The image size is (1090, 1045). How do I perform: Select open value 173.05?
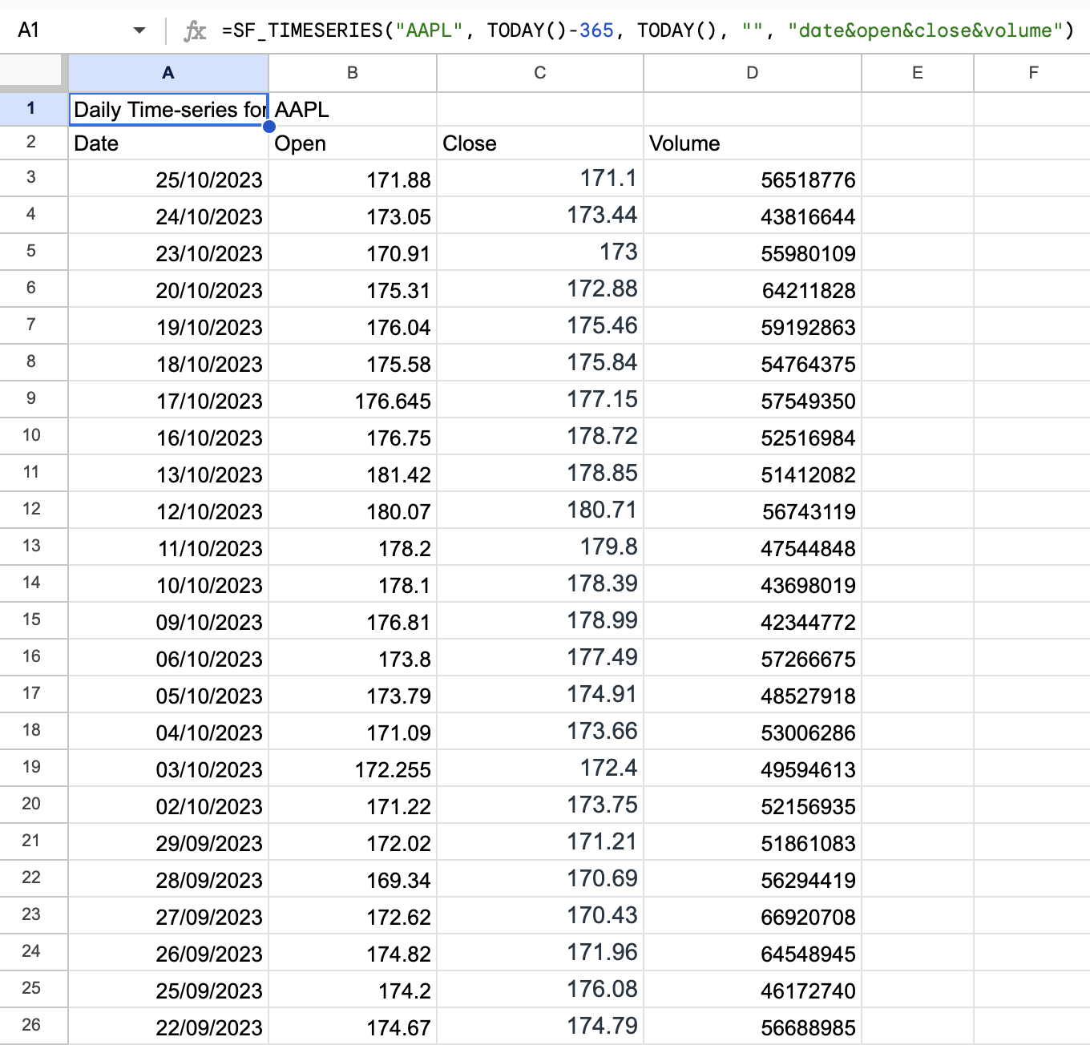click(353, 215)
